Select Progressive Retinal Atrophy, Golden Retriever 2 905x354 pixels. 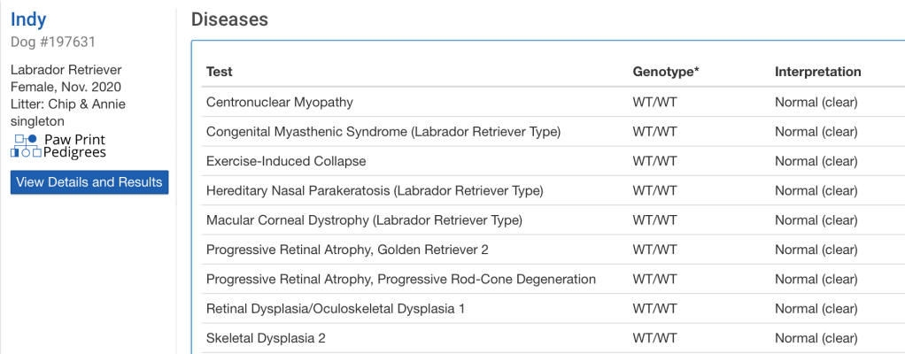(x=347, y=250)
